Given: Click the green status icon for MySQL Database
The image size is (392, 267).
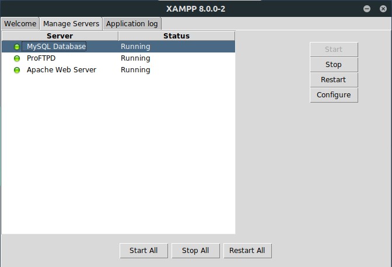Looking at the screenshot, I should tap(17, 47).
